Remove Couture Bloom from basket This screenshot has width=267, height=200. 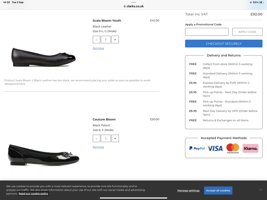pyautogui.click(x=98, y=147)
